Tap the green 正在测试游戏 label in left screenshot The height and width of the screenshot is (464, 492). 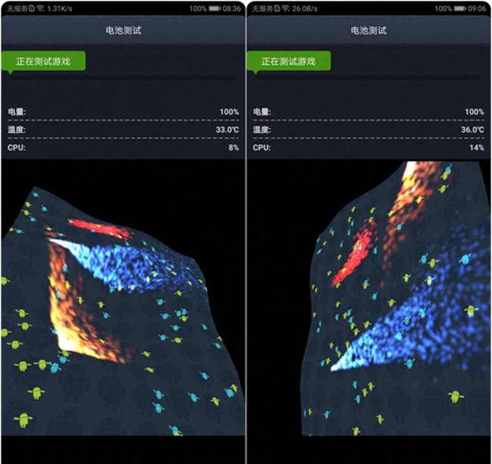coord(43,61)
